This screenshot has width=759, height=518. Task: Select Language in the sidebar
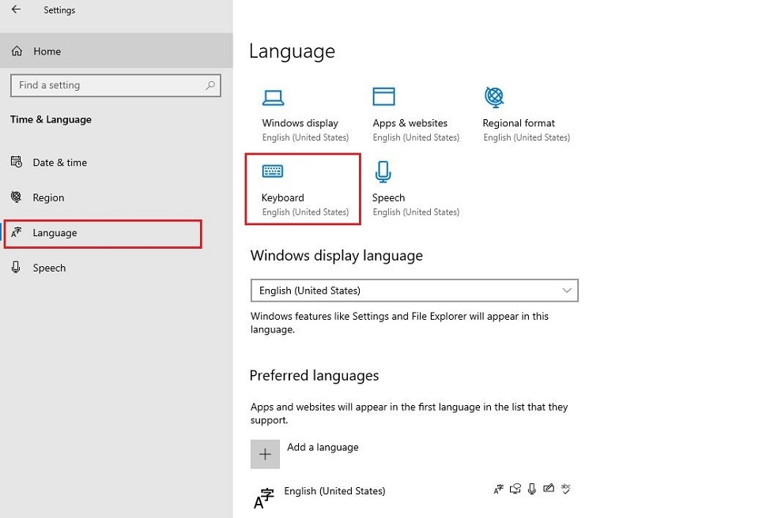(x=55, y=233)
